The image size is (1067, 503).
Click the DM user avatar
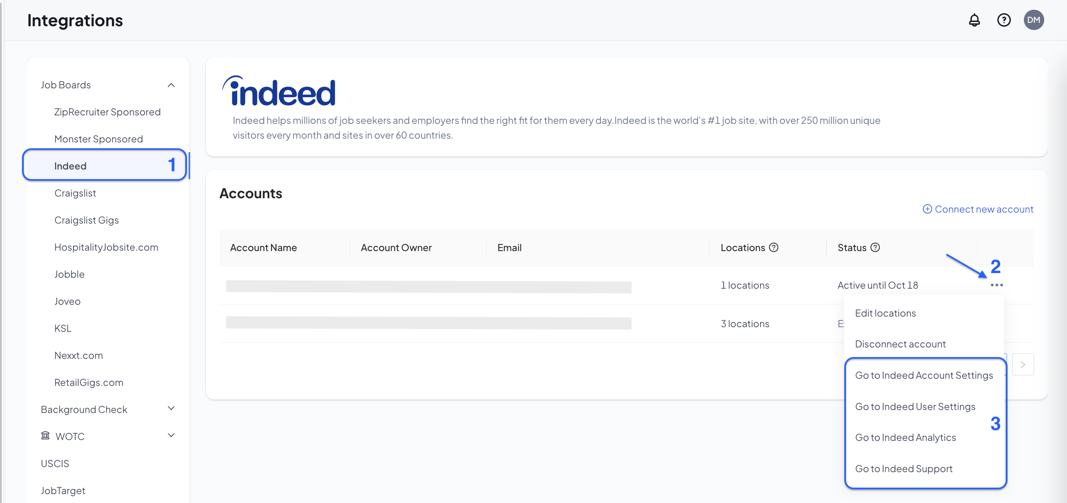click(1034, 20)
